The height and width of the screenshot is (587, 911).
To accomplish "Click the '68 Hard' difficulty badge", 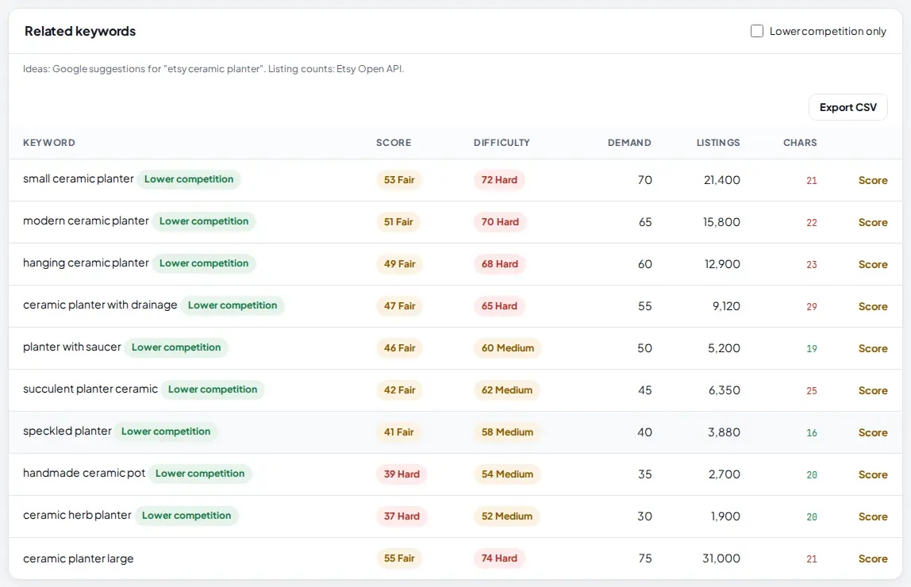I will [500, 264].
